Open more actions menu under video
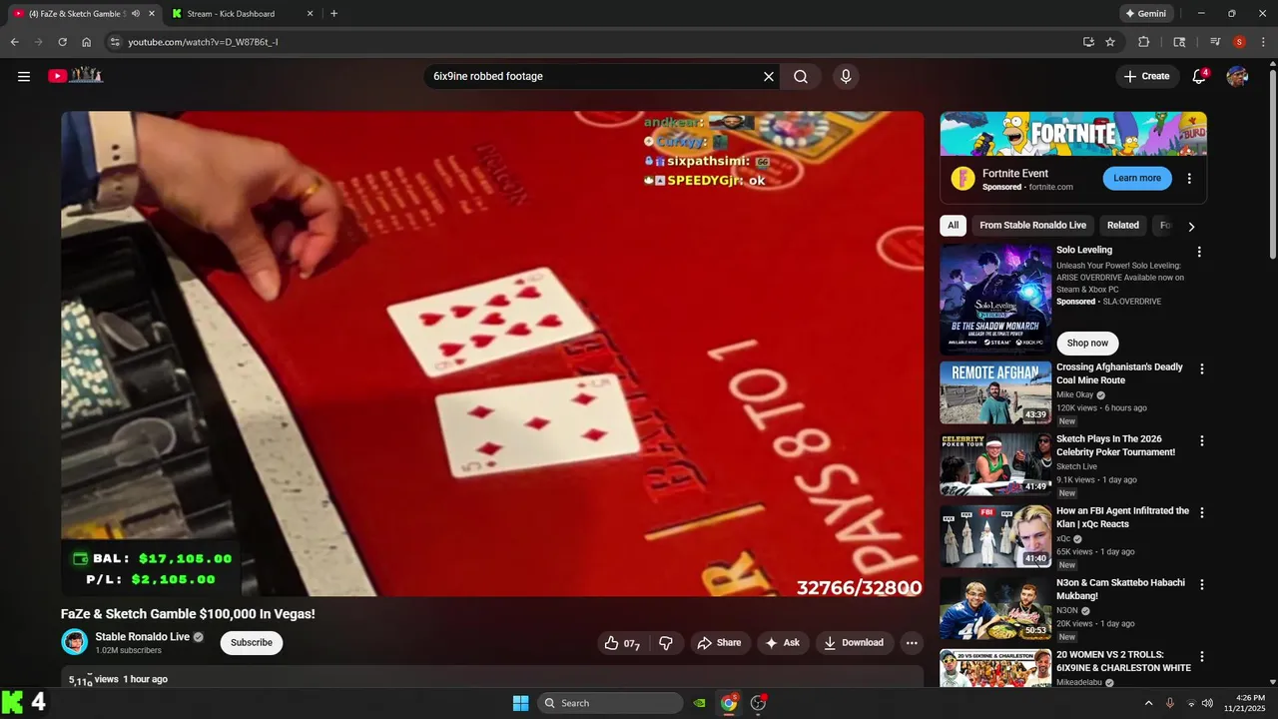Screen dimensions: 1278x719 point(912,643)
